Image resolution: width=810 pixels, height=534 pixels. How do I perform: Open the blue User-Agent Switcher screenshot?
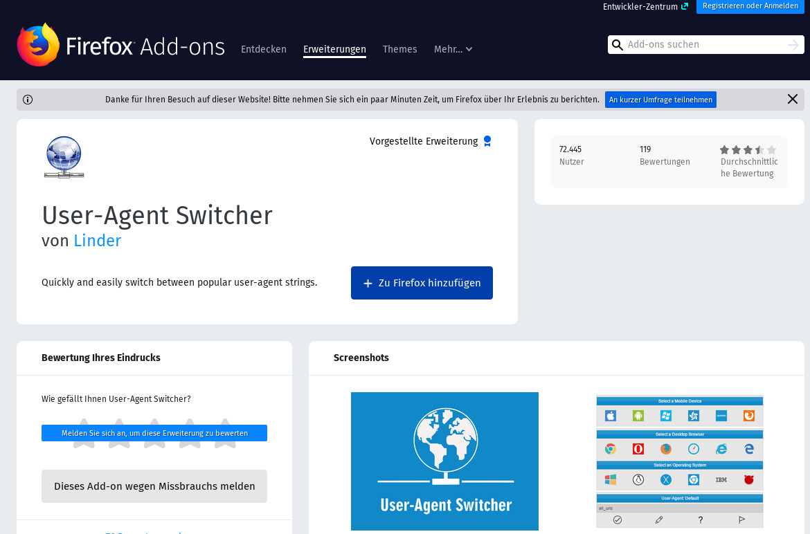444,461
